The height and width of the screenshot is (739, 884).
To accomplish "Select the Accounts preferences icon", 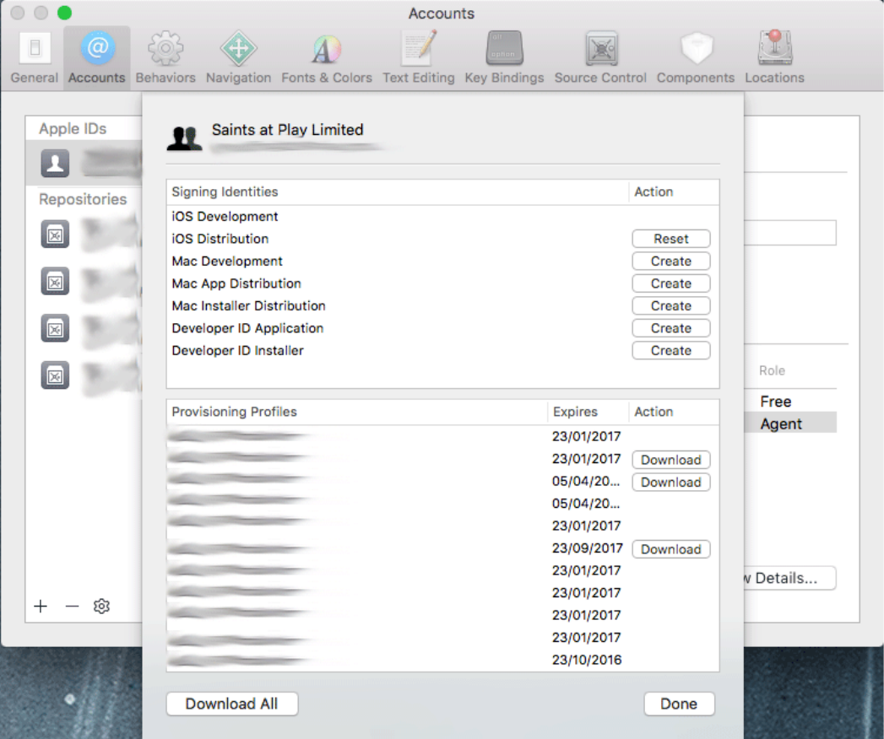I will pyautogui.click(x=97, y=49).
